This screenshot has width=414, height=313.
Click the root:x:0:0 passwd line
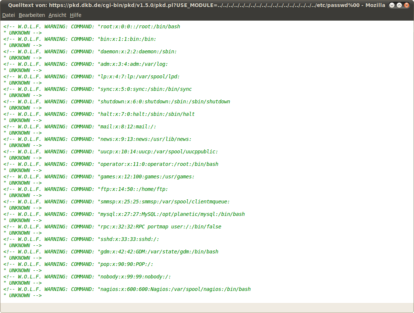[140, 26]
